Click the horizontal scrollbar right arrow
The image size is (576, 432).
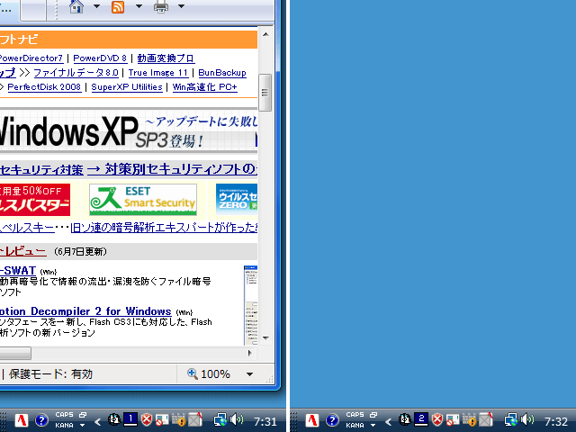[x=250, y=353]
